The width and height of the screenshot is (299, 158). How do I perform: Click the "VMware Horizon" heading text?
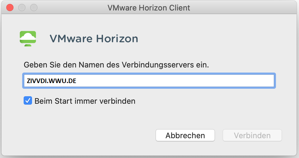94,39
